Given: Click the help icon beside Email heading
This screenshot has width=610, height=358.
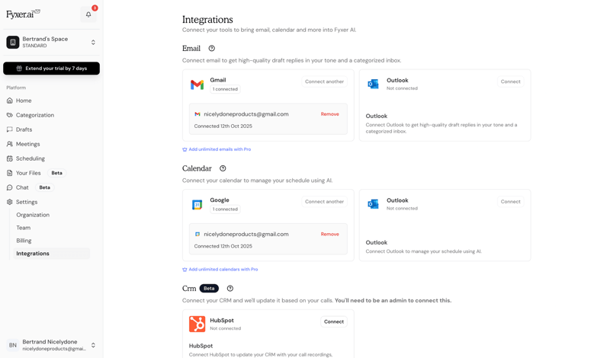Looking at the screenshot, I should point(212,49).
